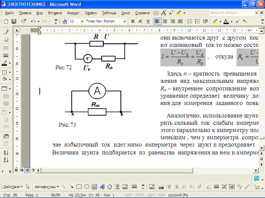This screenshot has width=265, height=198.
Task: Toggle Italic (К) formatting
Action: (x=140, y=21)
